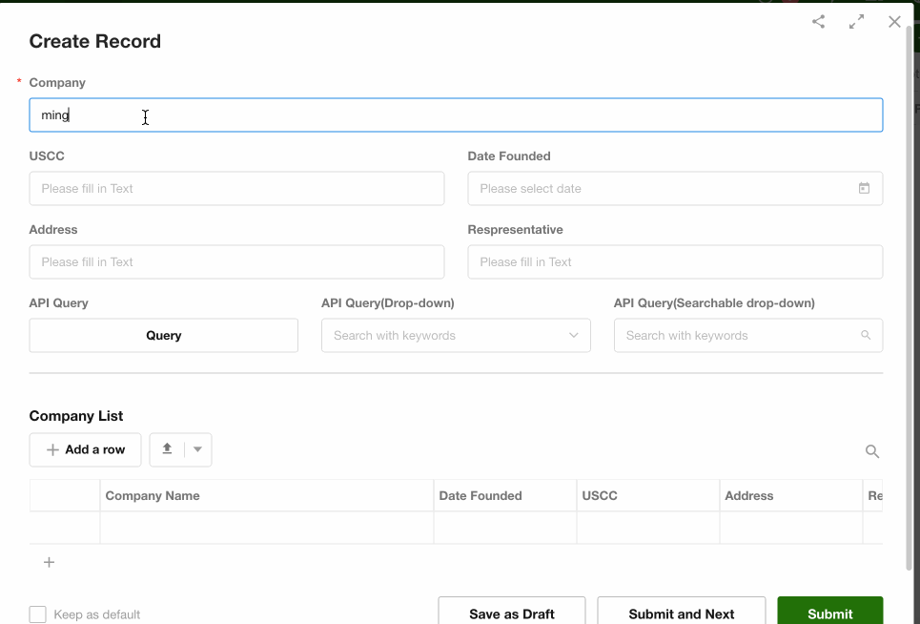920x624 pixels.
Task: Click the upload import icon in Company List
Action: coord(167,449)
